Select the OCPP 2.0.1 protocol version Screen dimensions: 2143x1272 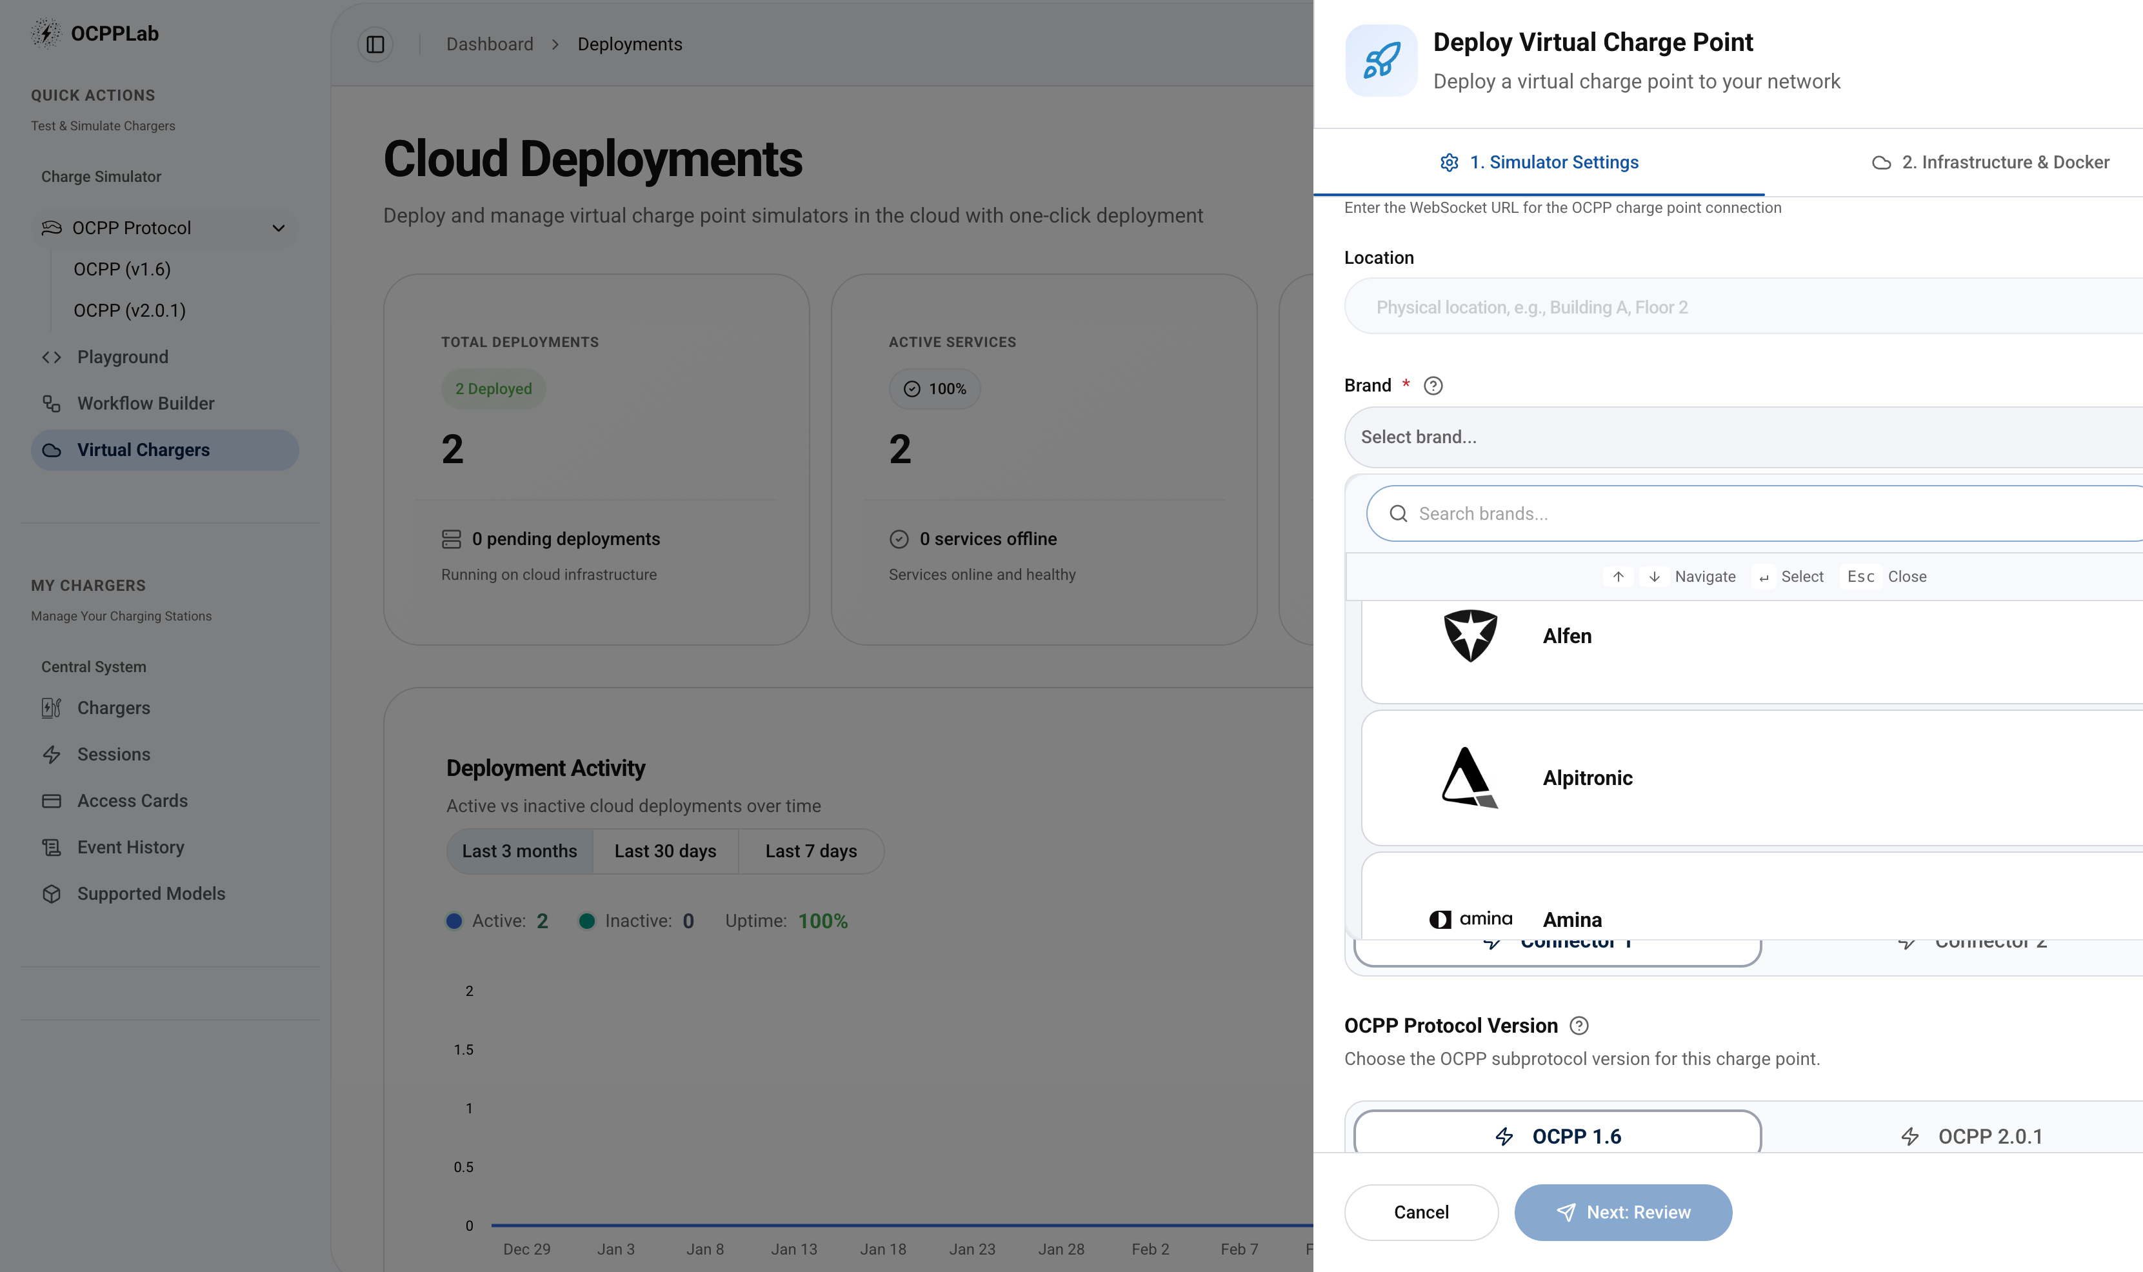[1971, 1136]
